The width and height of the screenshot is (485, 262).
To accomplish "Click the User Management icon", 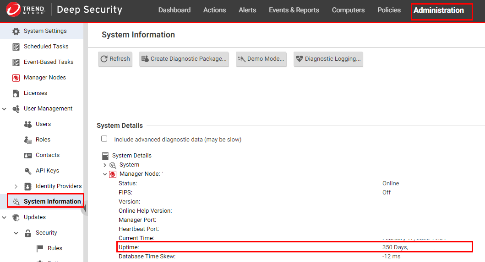I will [16, 109].
